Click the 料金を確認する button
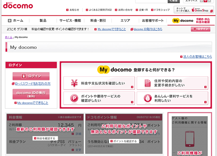 coord(45,138)
